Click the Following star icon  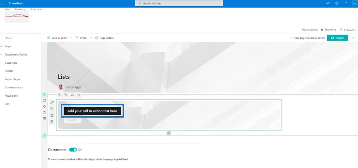click(x=322, y=30)
